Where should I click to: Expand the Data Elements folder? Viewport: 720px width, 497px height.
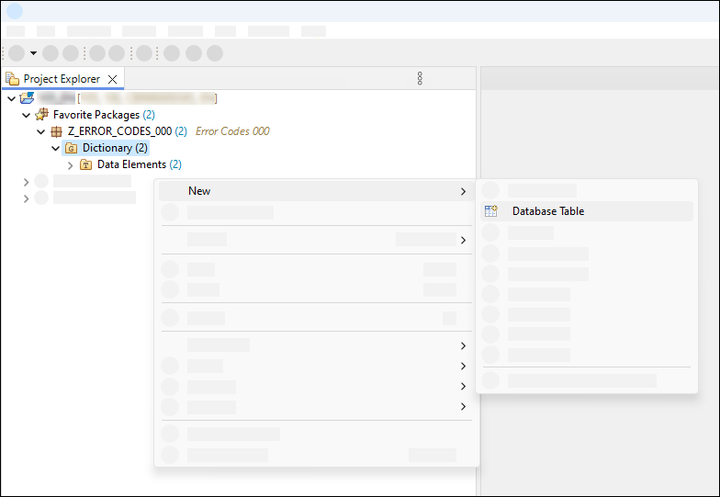pos(70,165)
